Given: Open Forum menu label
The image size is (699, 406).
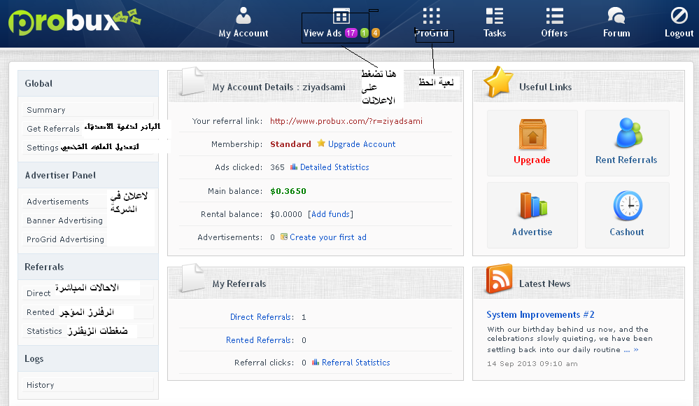Looking at the screenshot, I should click(x=616, y=33).
